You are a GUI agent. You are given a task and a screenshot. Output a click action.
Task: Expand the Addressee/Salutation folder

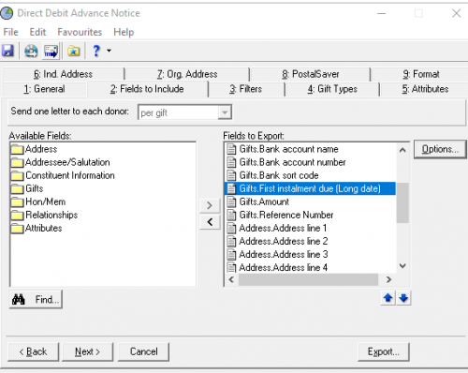[x=60, y=162]
